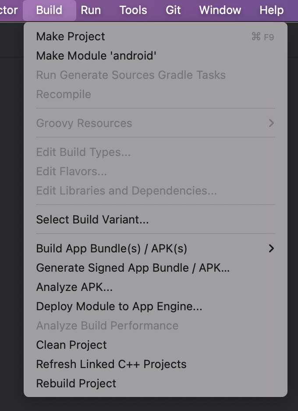
Task: Click Clean Project
Action: click(155, 345)
